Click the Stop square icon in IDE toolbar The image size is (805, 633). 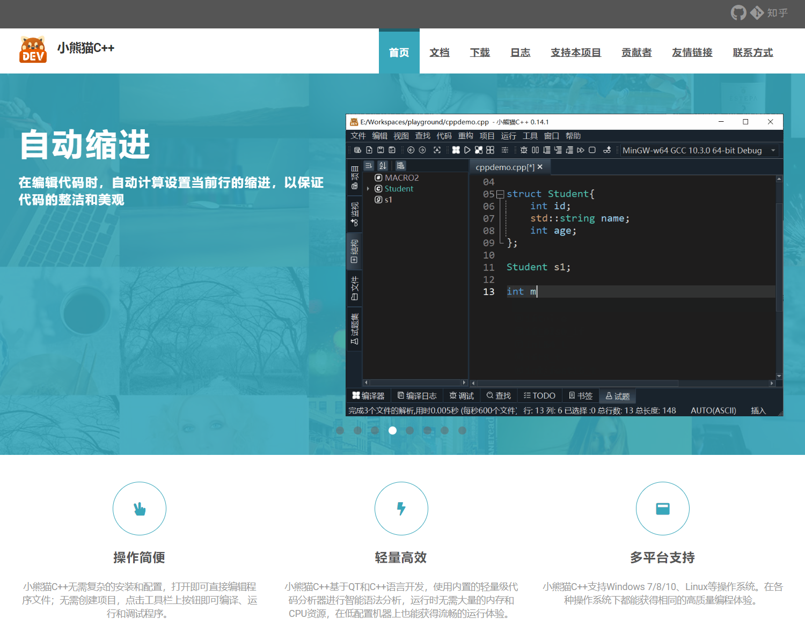(592, 150)
